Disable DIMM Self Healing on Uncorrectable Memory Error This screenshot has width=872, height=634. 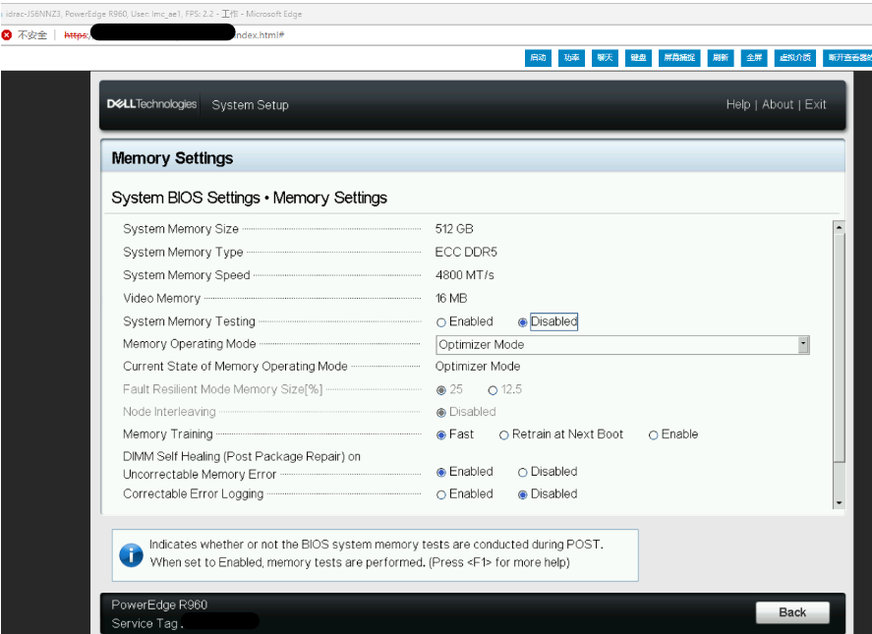[522, 472]
